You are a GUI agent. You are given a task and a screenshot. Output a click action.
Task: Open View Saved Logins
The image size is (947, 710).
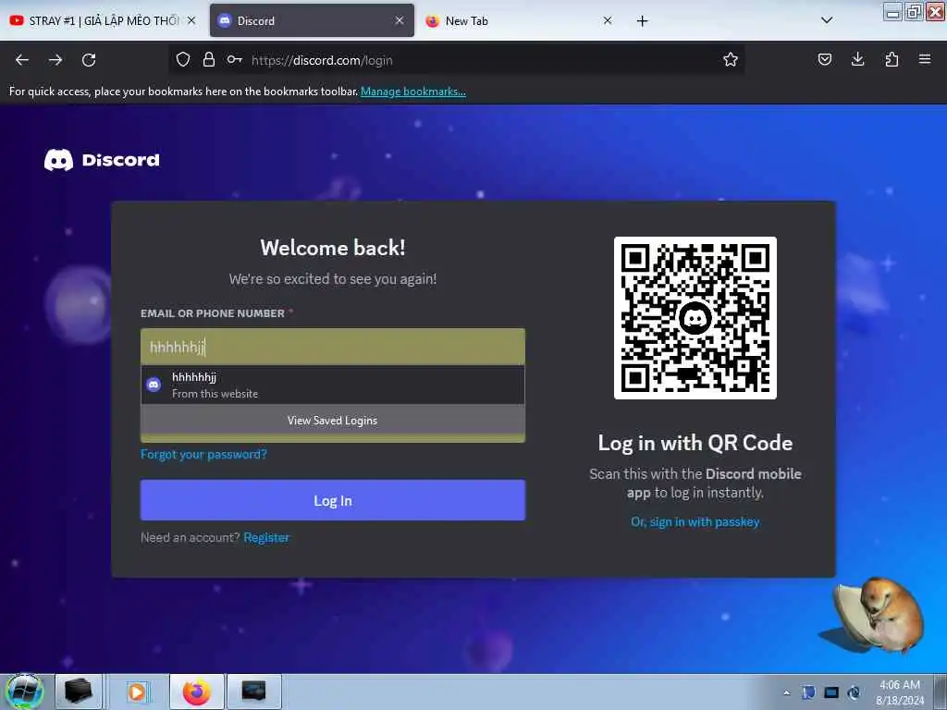point(333,421)
